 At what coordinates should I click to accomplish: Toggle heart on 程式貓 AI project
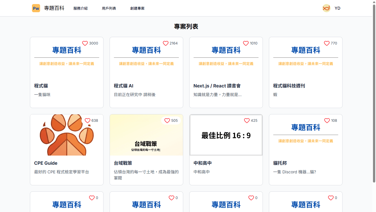click(x=166, y=43)
